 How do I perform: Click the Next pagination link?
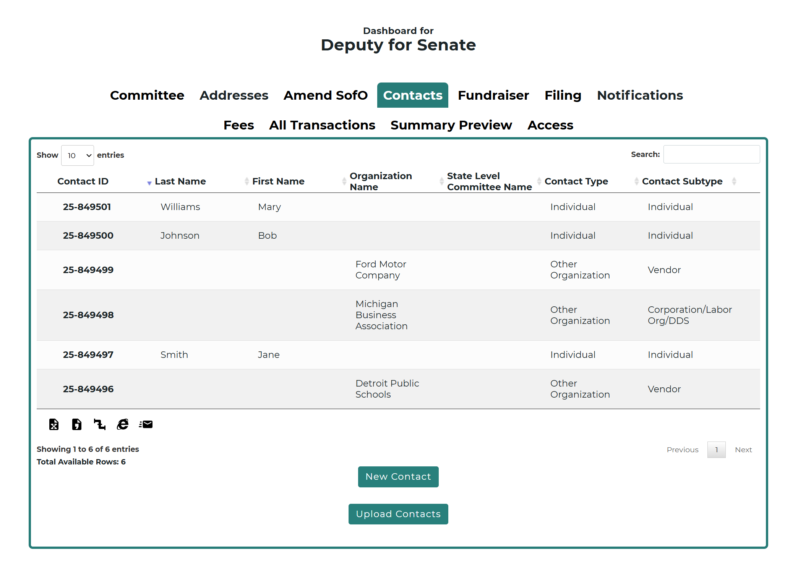point(743,450)
